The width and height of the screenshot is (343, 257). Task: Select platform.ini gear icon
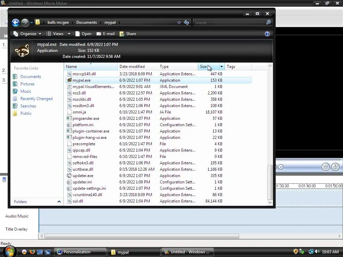click(69, 125)
